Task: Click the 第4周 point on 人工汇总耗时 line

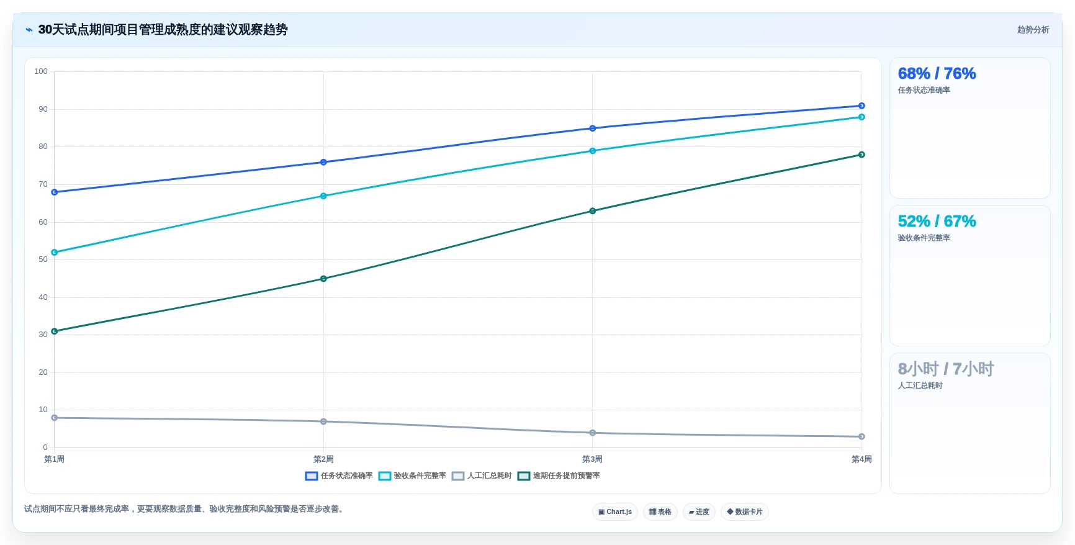Action: 861,437
